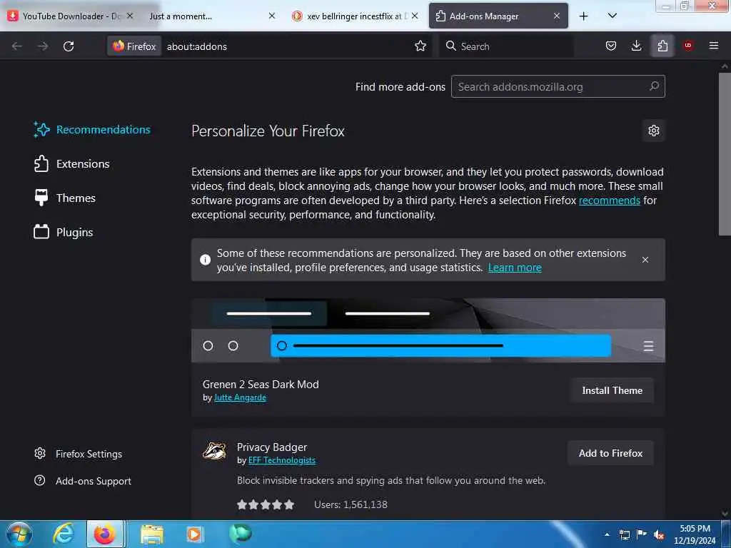Dismiss the personalized recommendations notice
731x548 pixels.
[645, 260]
